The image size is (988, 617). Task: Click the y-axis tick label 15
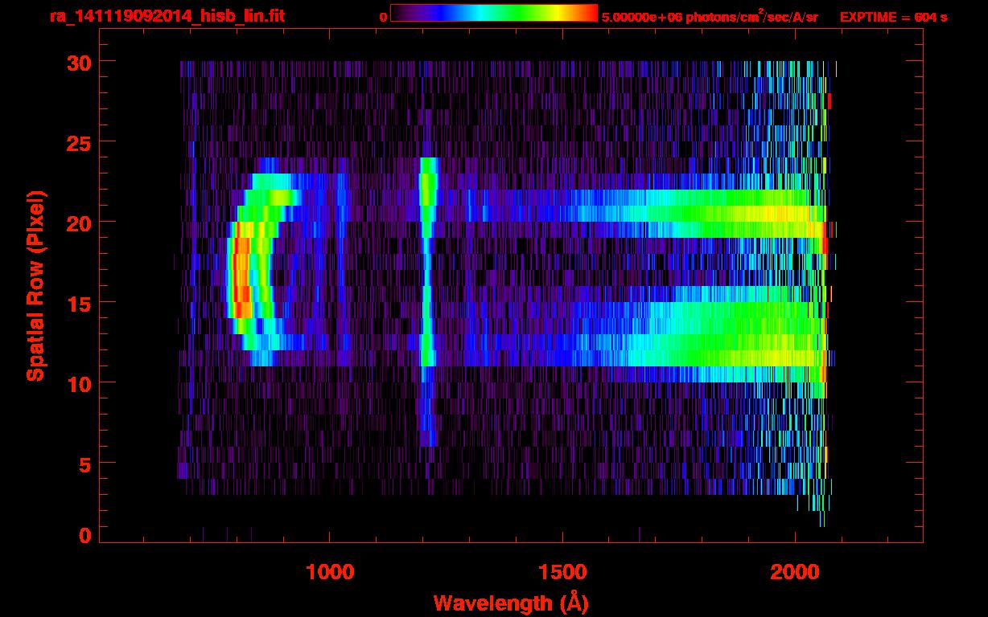[x=77, y=303]
